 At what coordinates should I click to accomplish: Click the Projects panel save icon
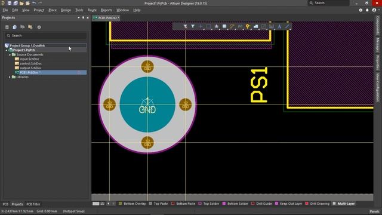(7, 27)
